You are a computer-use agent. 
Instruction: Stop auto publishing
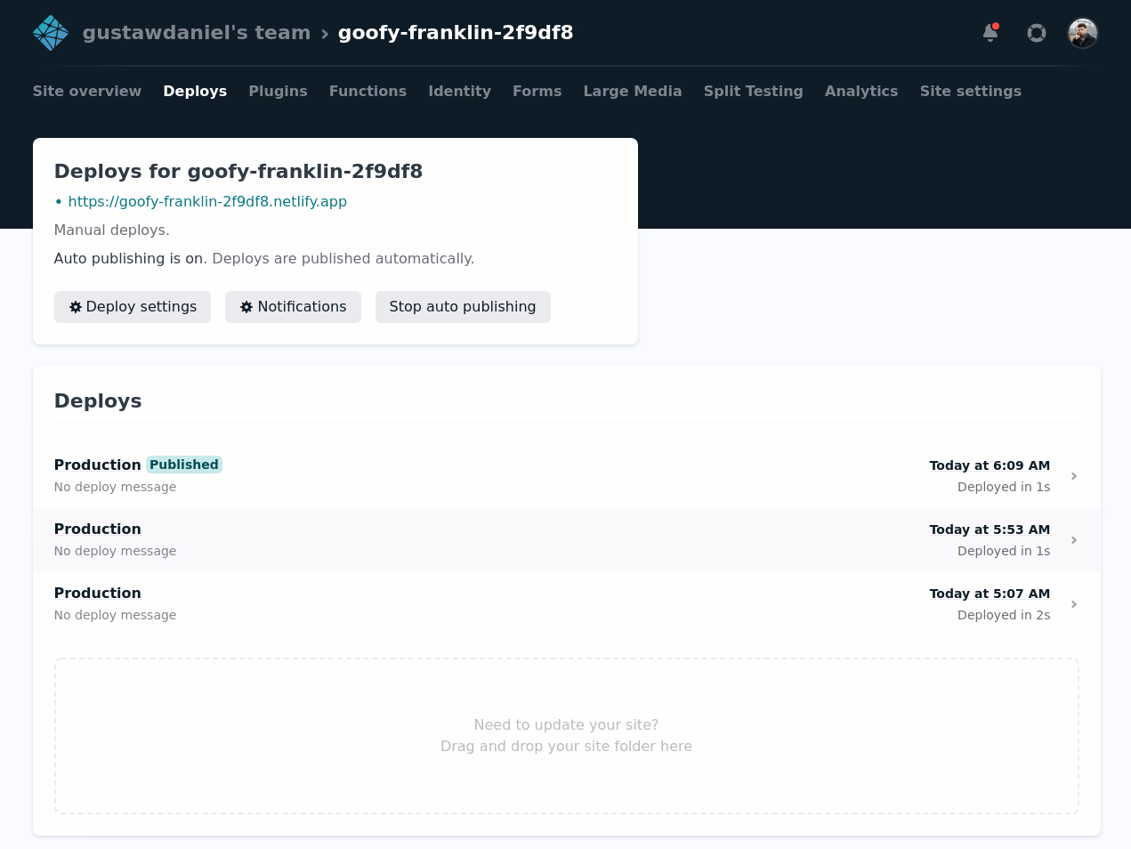click(463, 307)
